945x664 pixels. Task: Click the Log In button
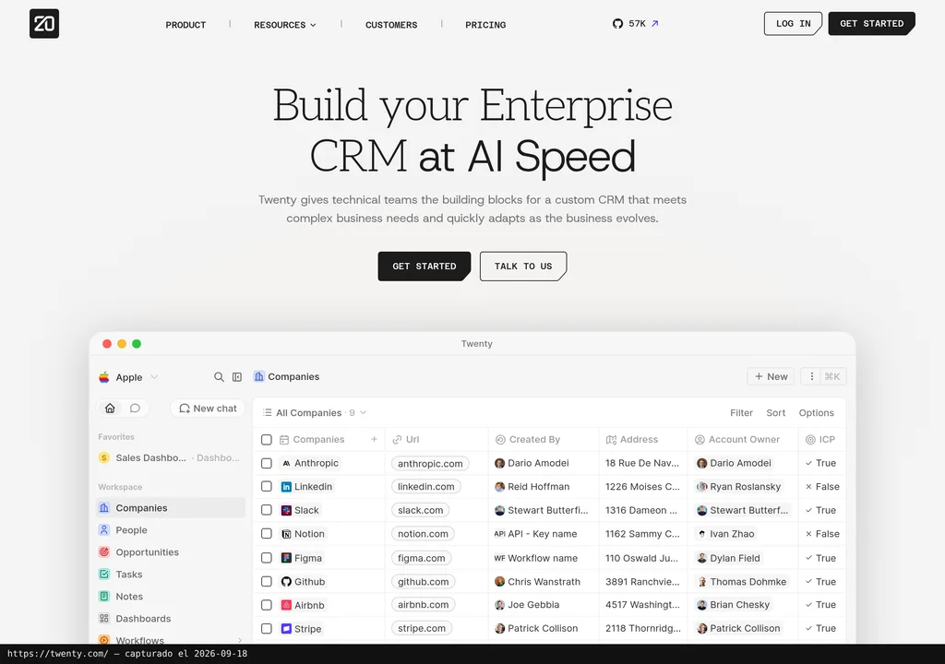tap(793, 23)
